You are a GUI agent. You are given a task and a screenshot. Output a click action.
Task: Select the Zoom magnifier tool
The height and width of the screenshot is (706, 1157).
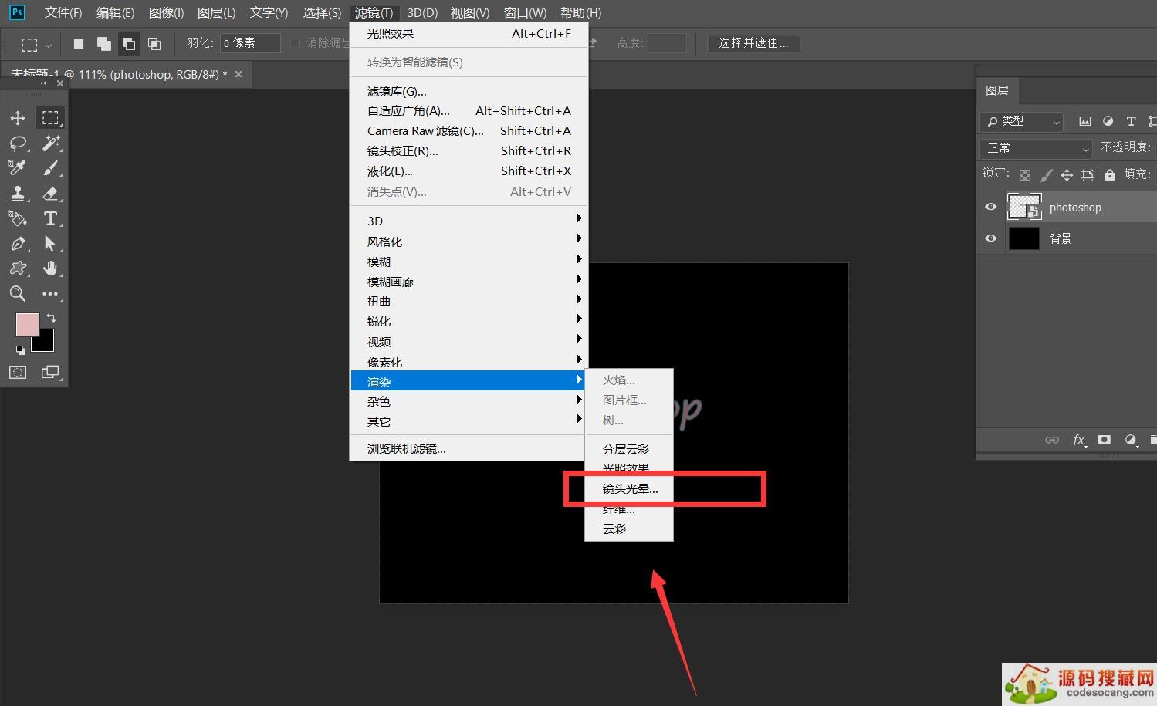(18, 293)
